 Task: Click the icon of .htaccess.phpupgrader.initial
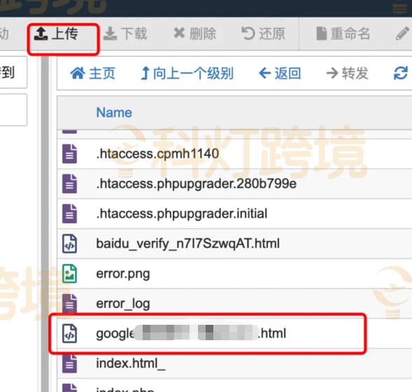point(70,213)
